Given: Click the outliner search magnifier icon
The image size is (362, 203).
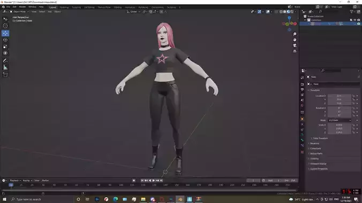Looking at the screenshot, I should 320,12.
